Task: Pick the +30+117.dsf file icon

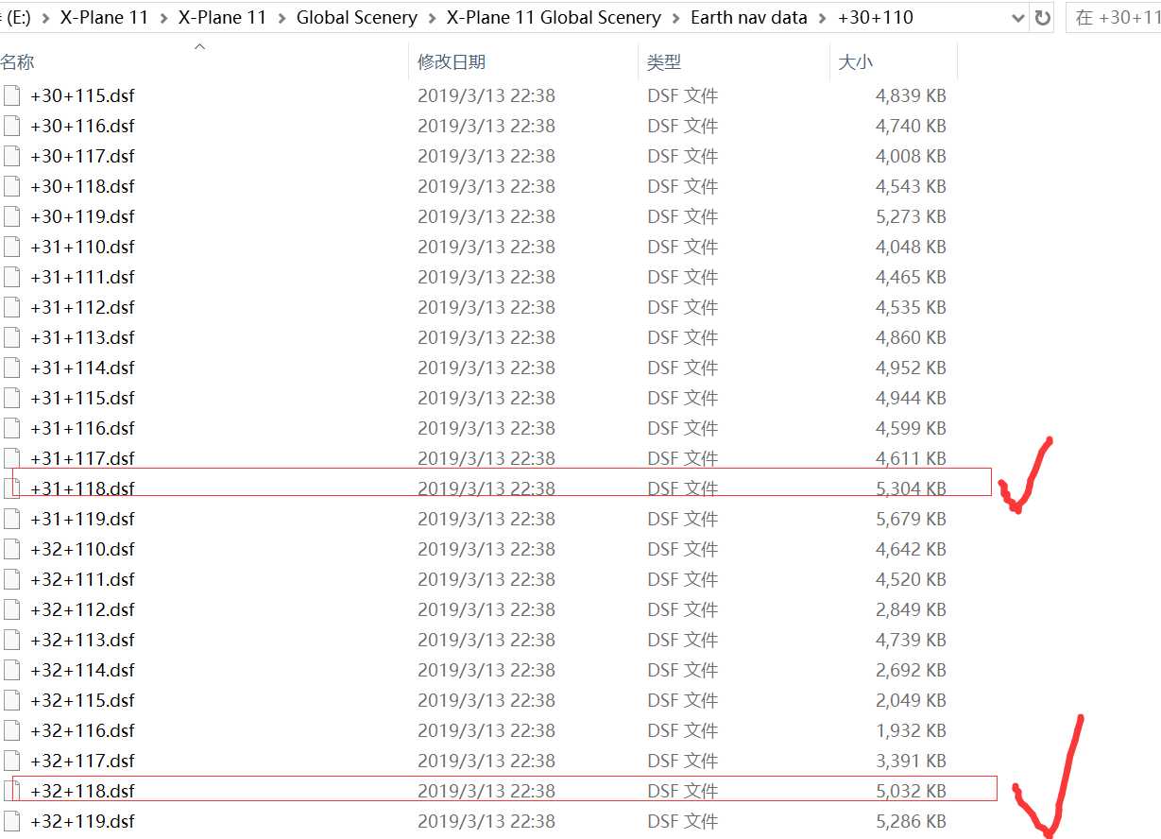Action: point(11,156)
